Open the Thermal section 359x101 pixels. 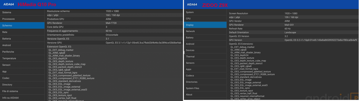click(x=205, y=57)
